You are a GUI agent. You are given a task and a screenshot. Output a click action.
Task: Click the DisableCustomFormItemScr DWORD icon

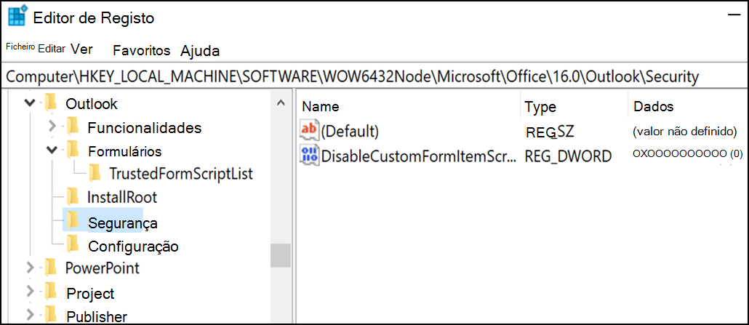[x=308, y=156]
